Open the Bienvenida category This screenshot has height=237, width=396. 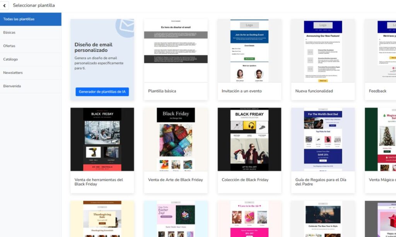31,86
